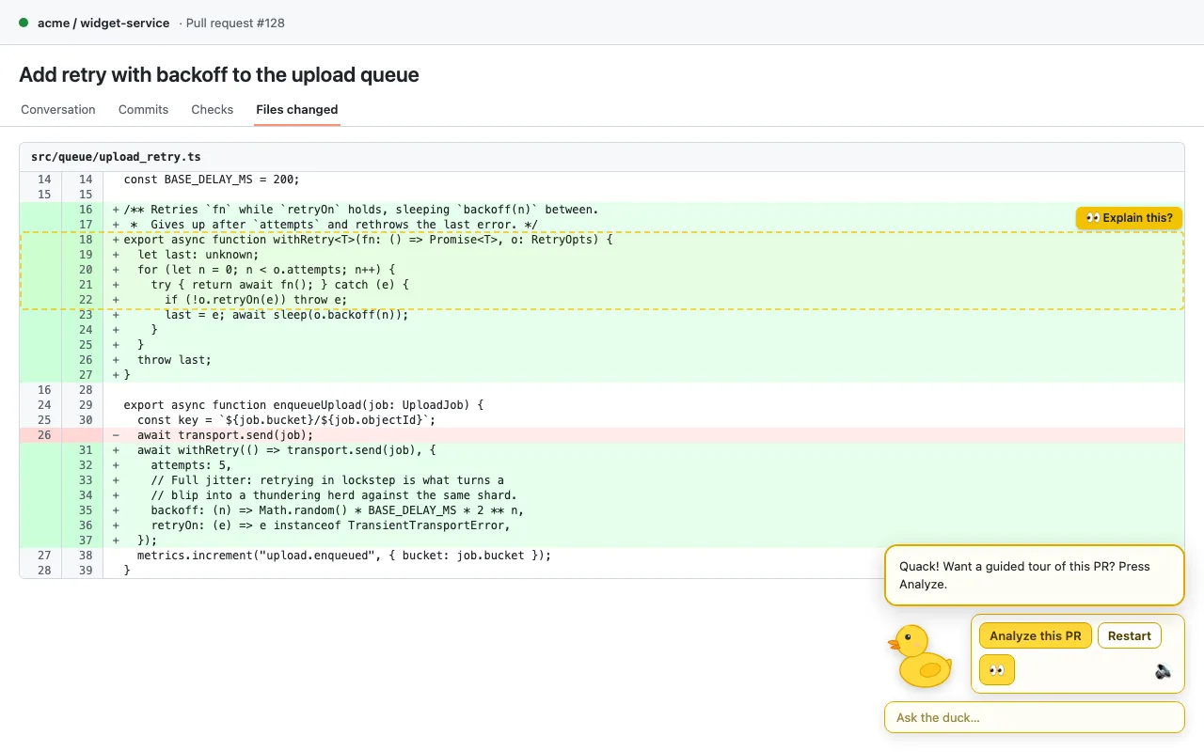The width and height of the screenshot is (1204, 752).
Task: Click the line 'try { return await fn(); } catch (e) {'
Action: 601,285
